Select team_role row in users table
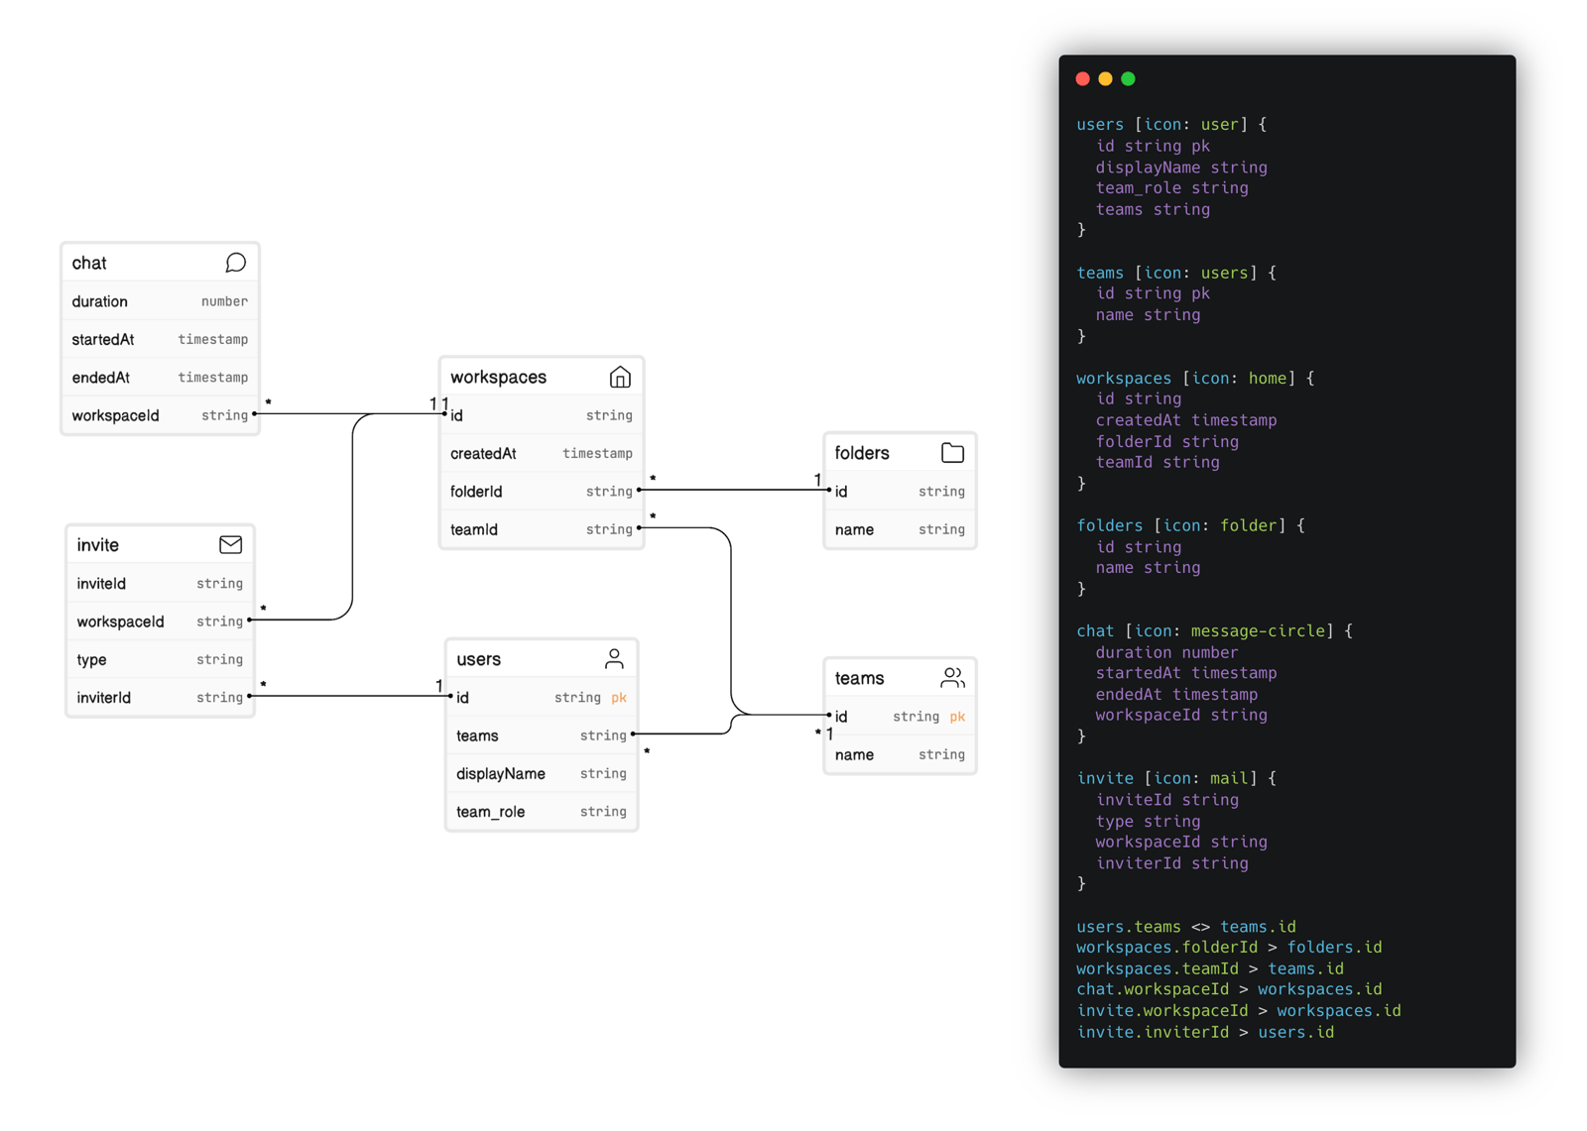 (542, 812)
